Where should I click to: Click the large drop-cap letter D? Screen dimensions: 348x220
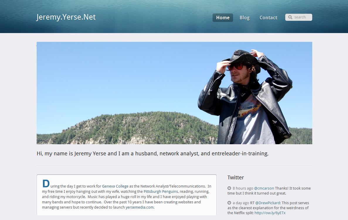(x=46, y=184)
